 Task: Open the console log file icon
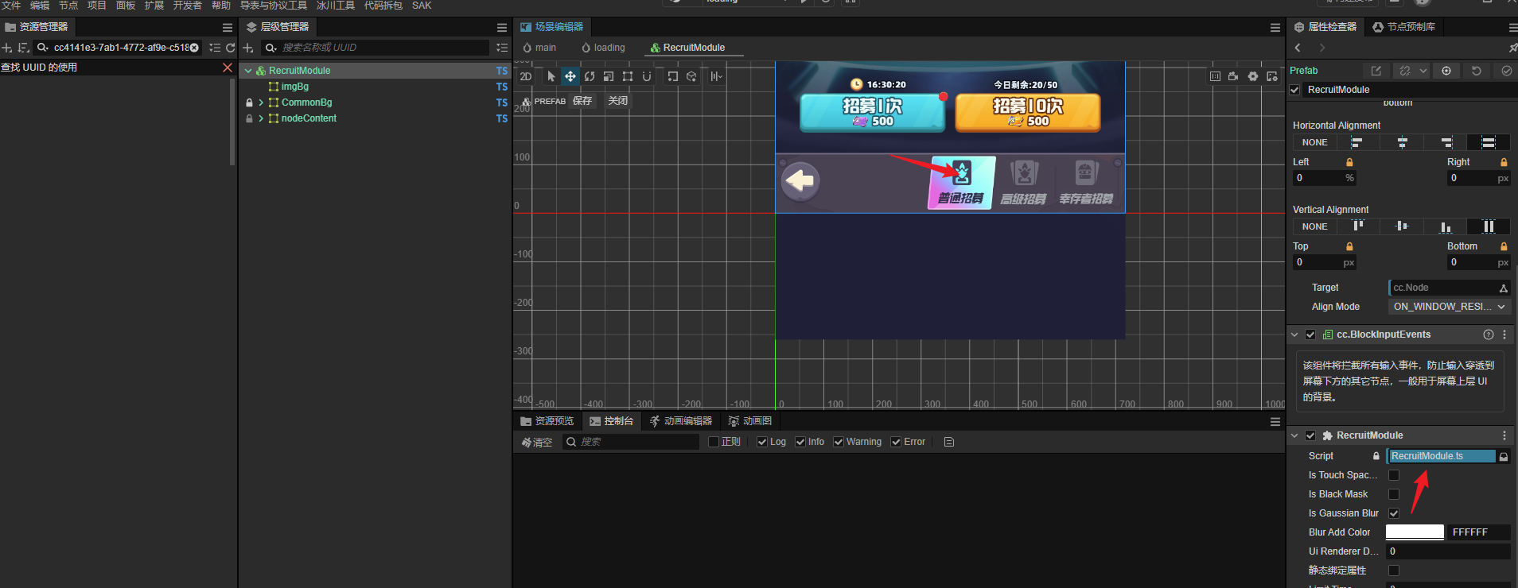click(x=949, y=442)
